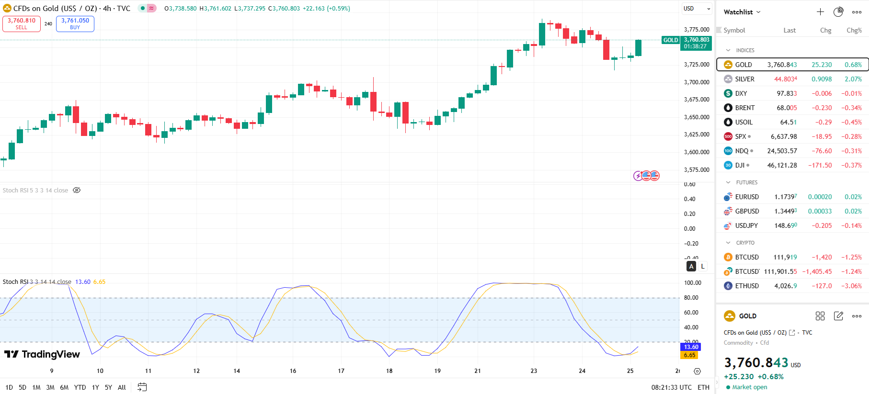Open chart settings gear on time axis

coord(697,371)
